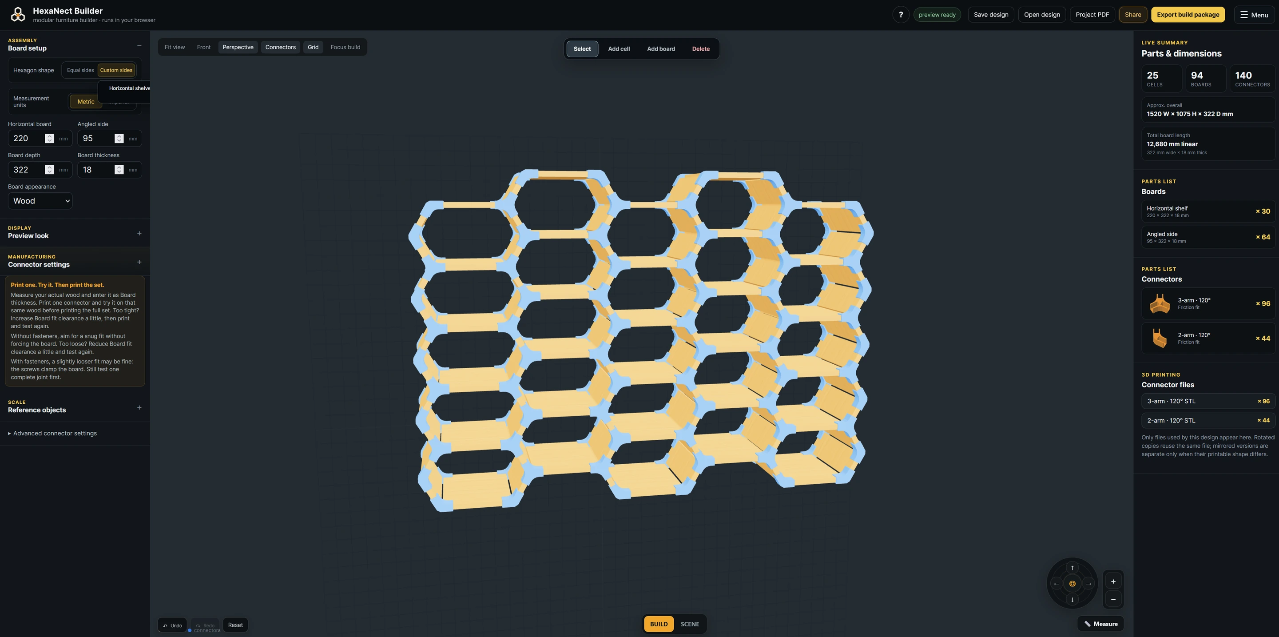Click the preview ready status badge
This screenshot has height=637, width=1279.
(x=937, y=14)
